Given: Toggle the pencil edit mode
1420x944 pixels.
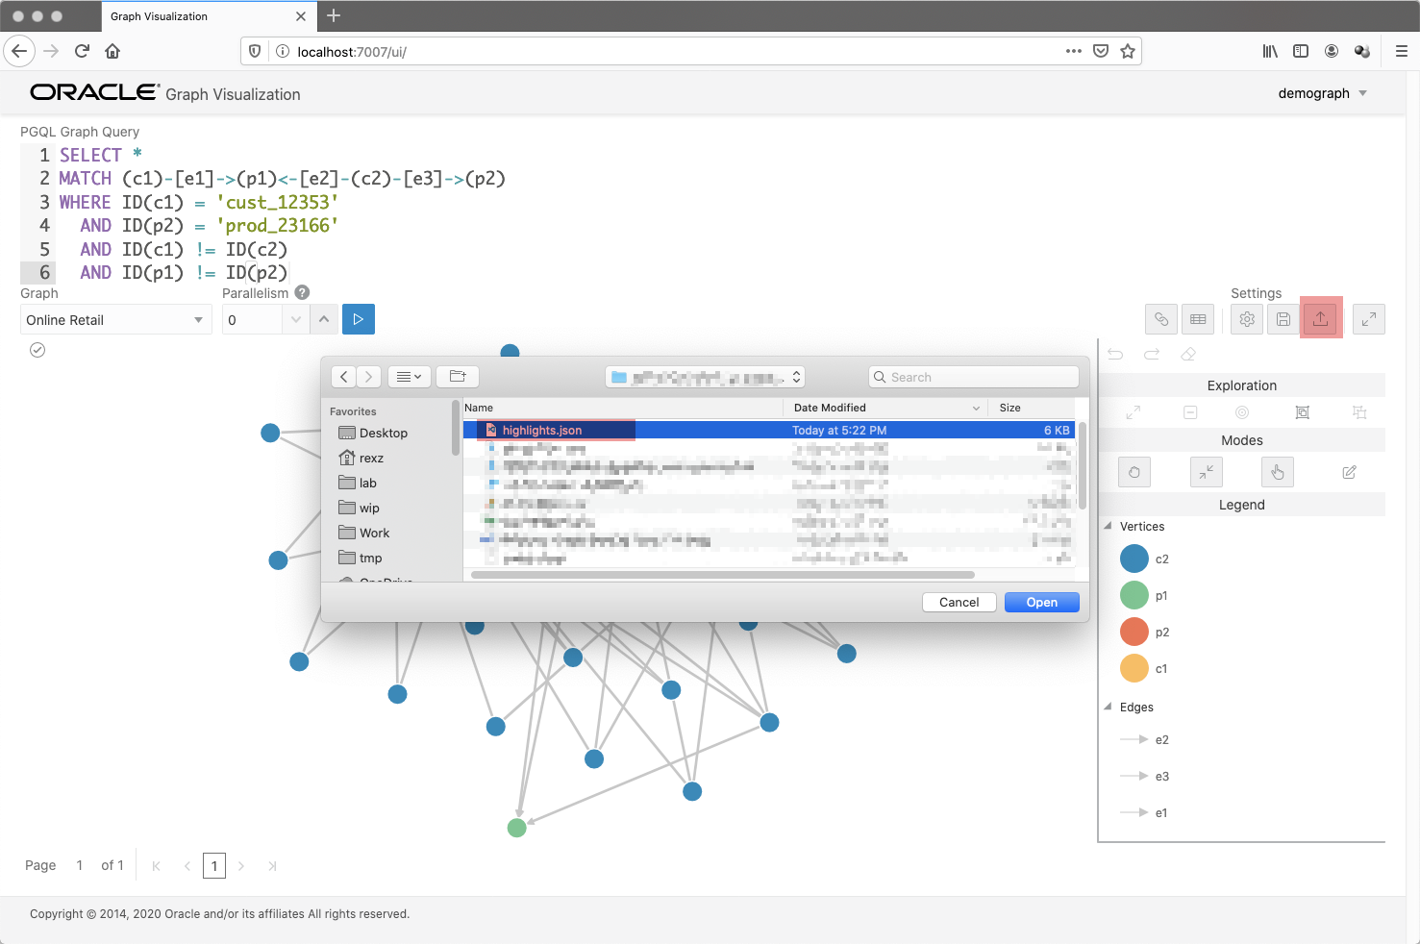Looking at the screenshot, I should point(1349,472).
